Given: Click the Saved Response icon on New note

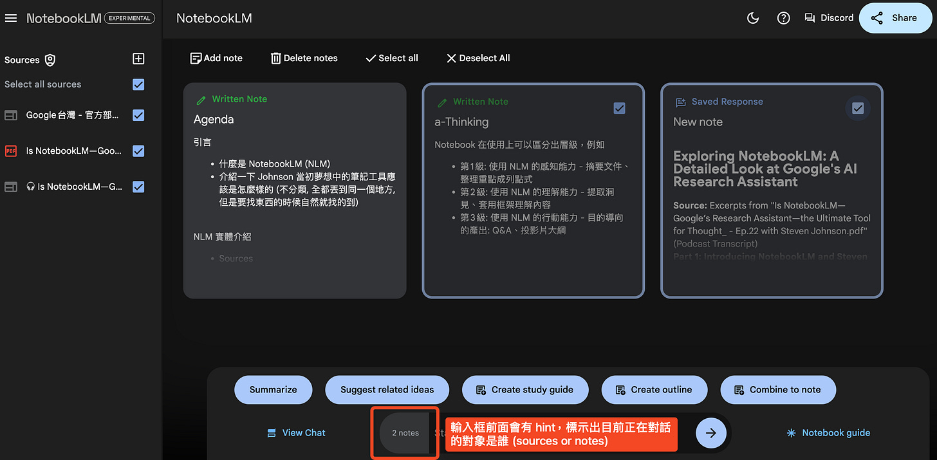Looking at the screenshot, I should point(680,102).
